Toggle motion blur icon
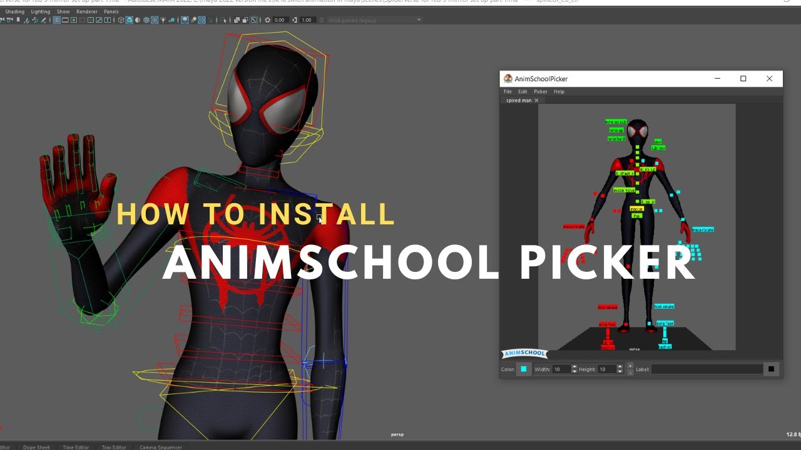801x450 pixels. coord(193,20)
